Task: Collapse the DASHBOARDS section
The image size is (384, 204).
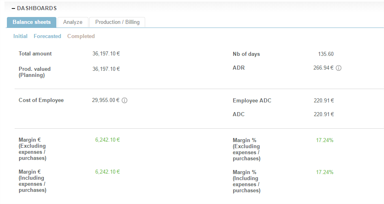Action: (x=13, y=8)
